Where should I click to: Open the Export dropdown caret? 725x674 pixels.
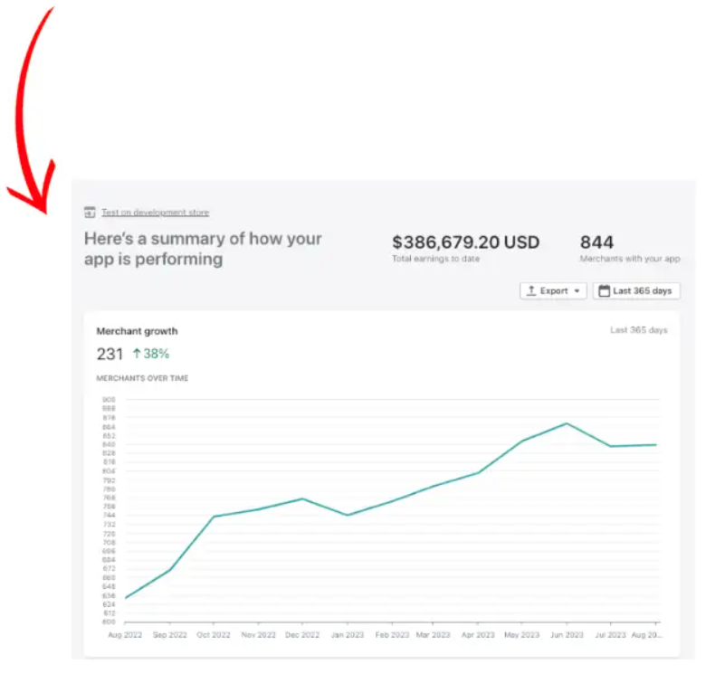click(x=577, y=291)
